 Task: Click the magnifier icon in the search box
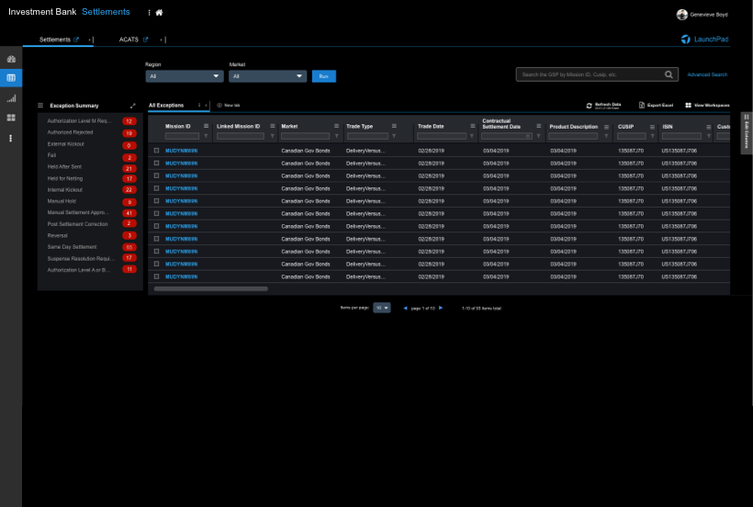(669, 74)
